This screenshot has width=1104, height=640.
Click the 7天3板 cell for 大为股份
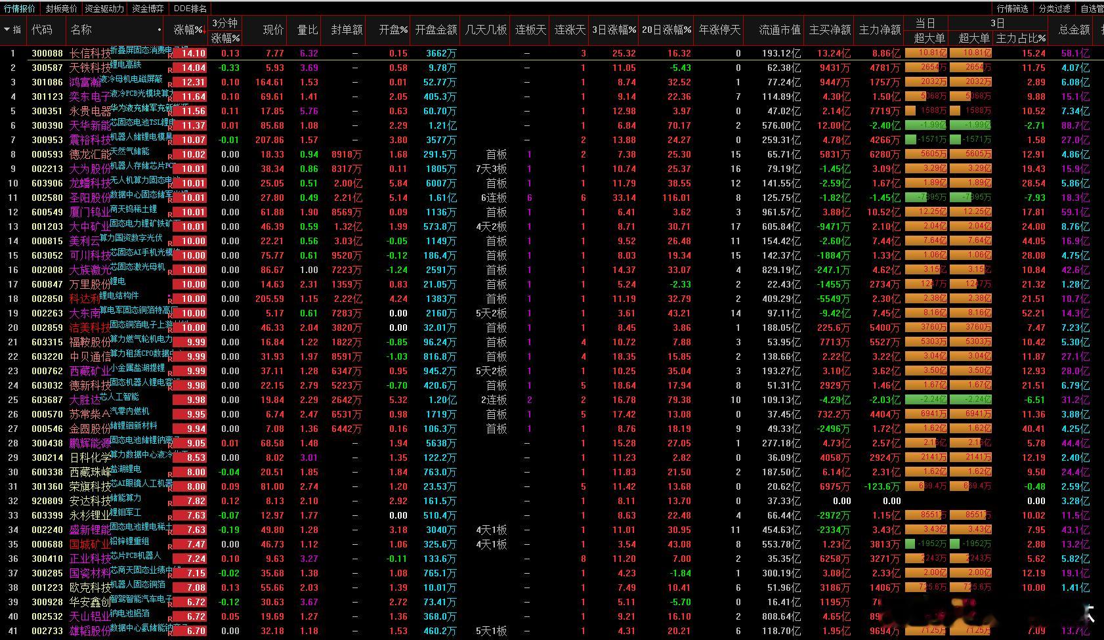click(491, 169)
